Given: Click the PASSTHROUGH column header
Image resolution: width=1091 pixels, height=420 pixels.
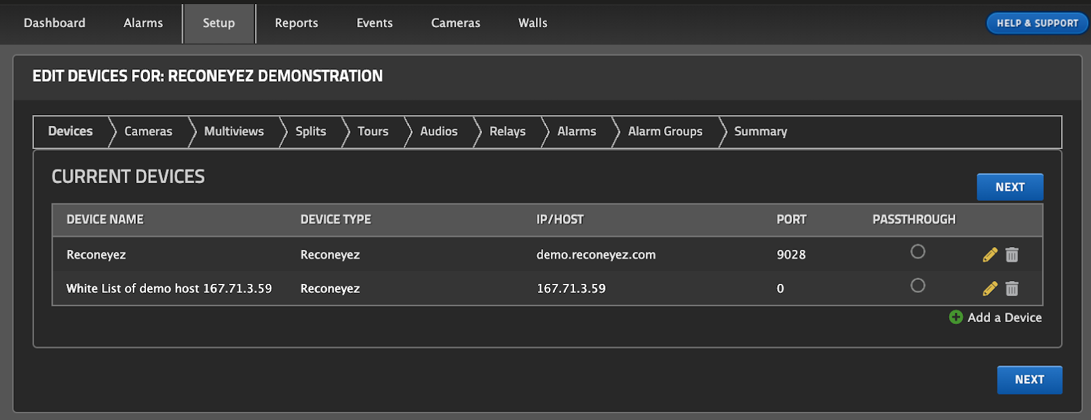Looking at the screenshot, I should (914, 220).
